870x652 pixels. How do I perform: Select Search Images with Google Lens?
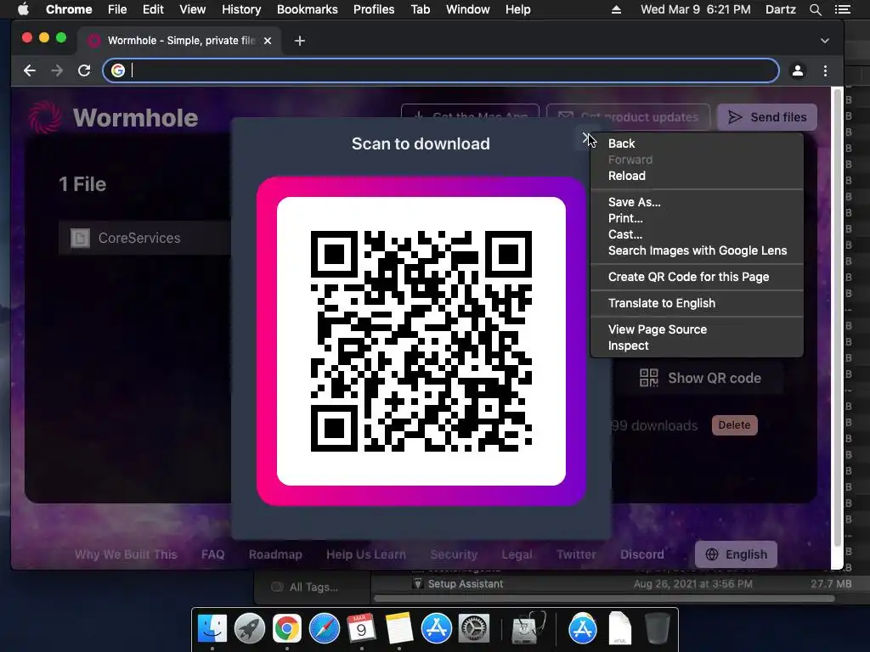(697, 250)
